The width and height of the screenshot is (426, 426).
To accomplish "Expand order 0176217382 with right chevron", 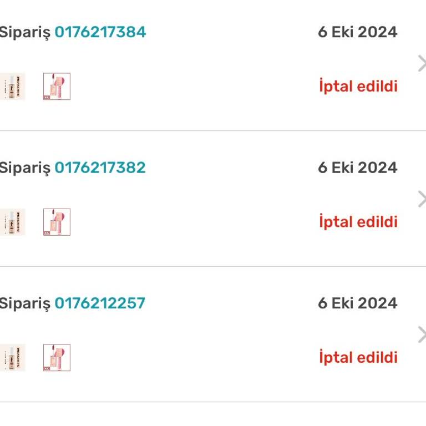I will tap(422, 199).
